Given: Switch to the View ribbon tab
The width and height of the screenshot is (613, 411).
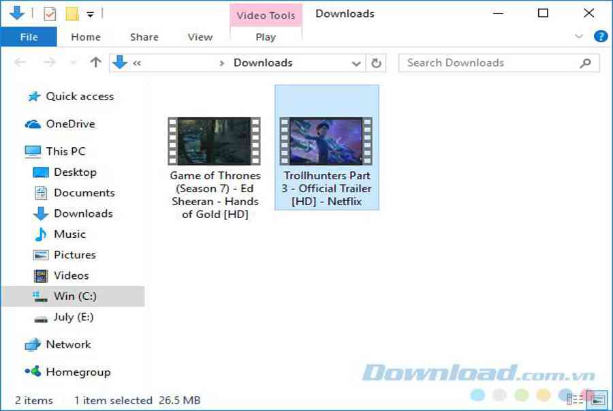Looking at the screenshot, I should coord(200,37).
